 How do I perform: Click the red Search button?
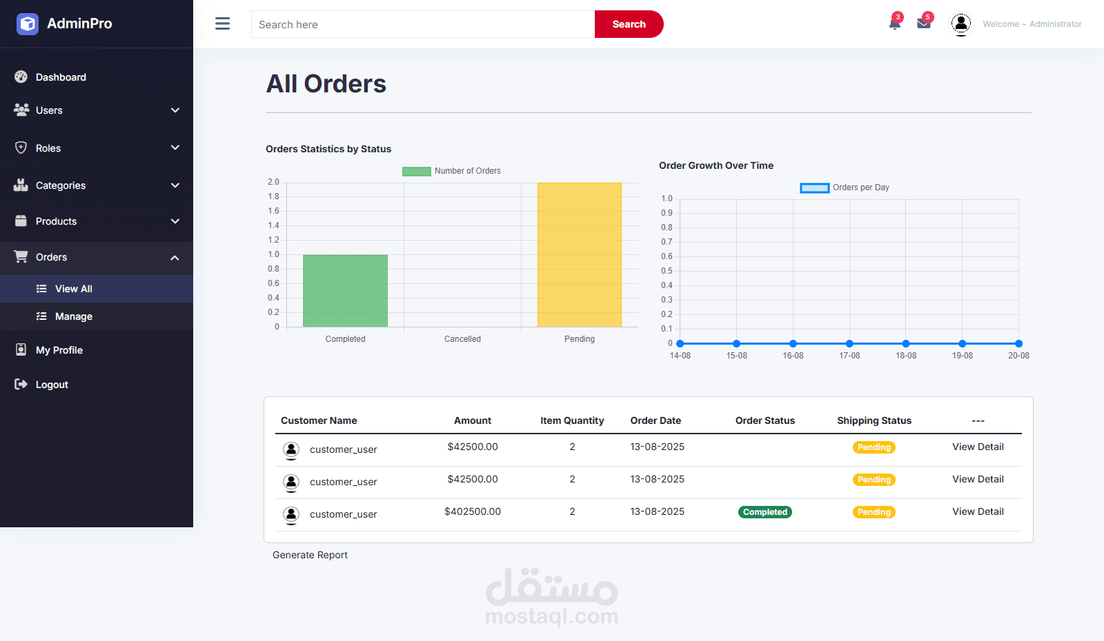[629, 24]
